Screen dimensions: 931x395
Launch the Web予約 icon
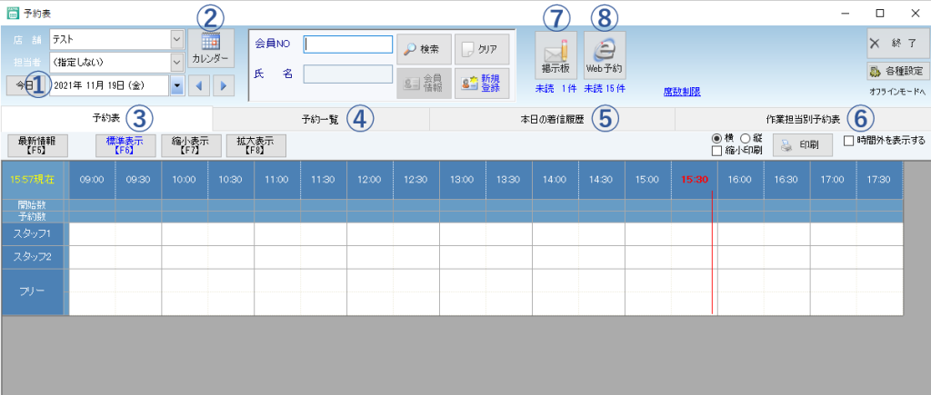click(x=605, y=54)
